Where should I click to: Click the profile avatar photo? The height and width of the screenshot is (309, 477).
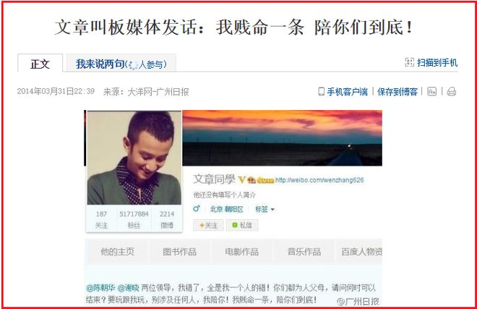click(134, 158)
